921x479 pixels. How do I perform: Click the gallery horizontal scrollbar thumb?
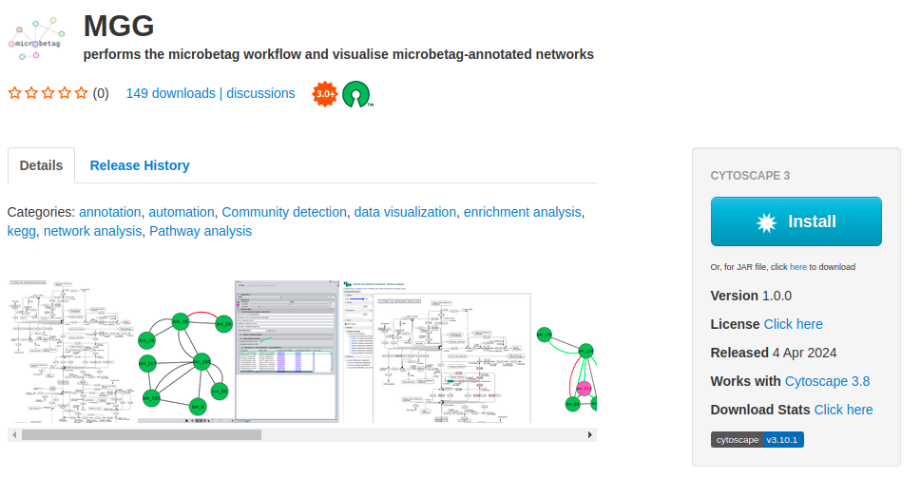coord(142,435)
